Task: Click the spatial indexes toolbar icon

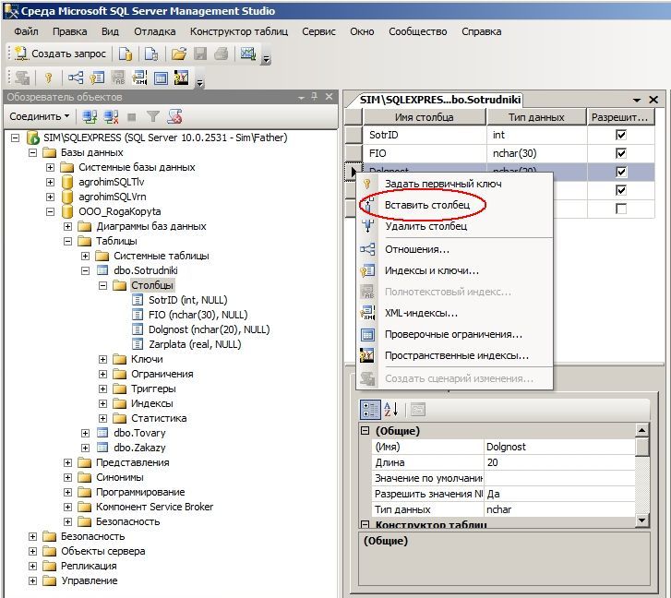Action: pos(182,78)
